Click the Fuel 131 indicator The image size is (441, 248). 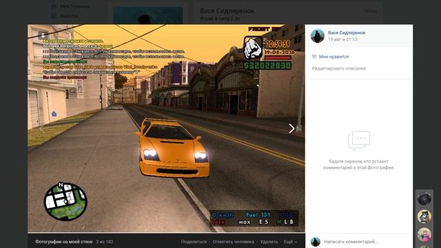point(258,215)
